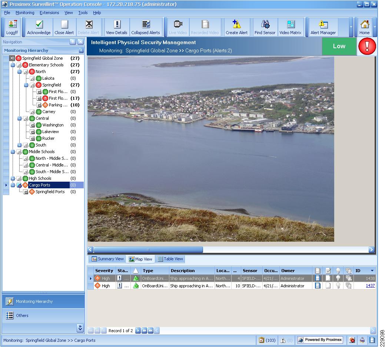Collapse the Springfield tree node
Viewport: 385px width, 347px height.
tap(26, 85)
